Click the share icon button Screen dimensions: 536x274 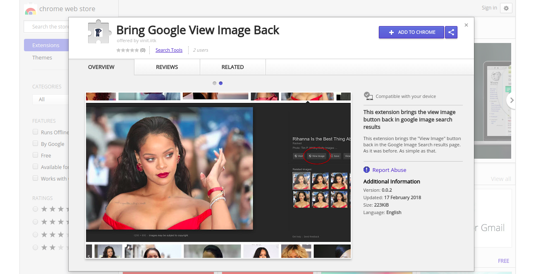[x=451, y=32]
